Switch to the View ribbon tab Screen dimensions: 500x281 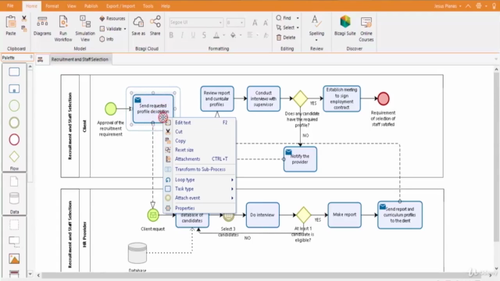(x=71, y=6)
